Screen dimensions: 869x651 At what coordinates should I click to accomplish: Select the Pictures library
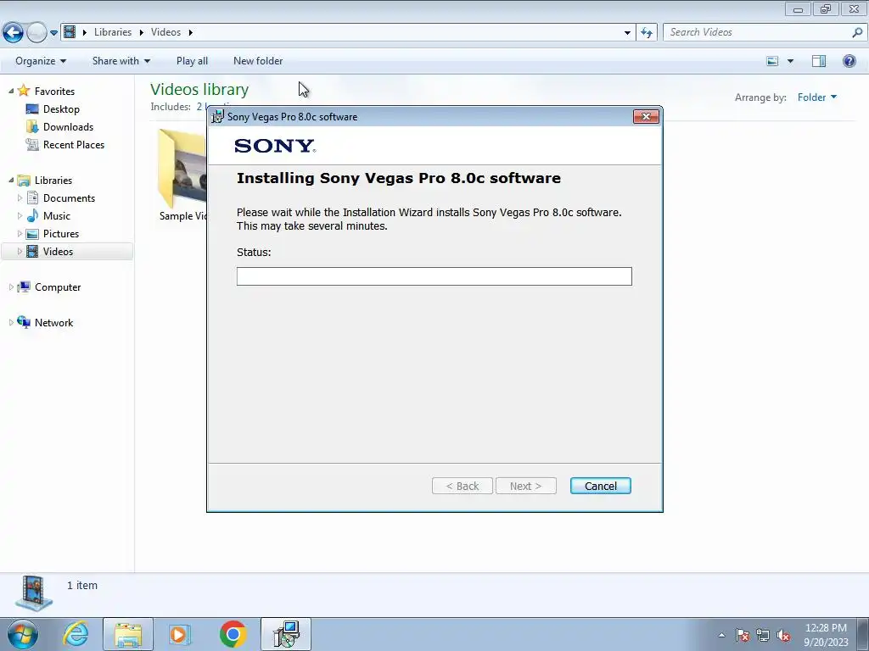tap(61, 234)
